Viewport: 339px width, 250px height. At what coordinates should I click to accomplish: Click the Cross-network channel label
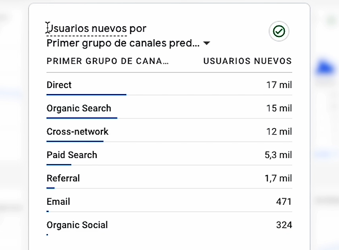pyautogui.click(x=78, y=132)
